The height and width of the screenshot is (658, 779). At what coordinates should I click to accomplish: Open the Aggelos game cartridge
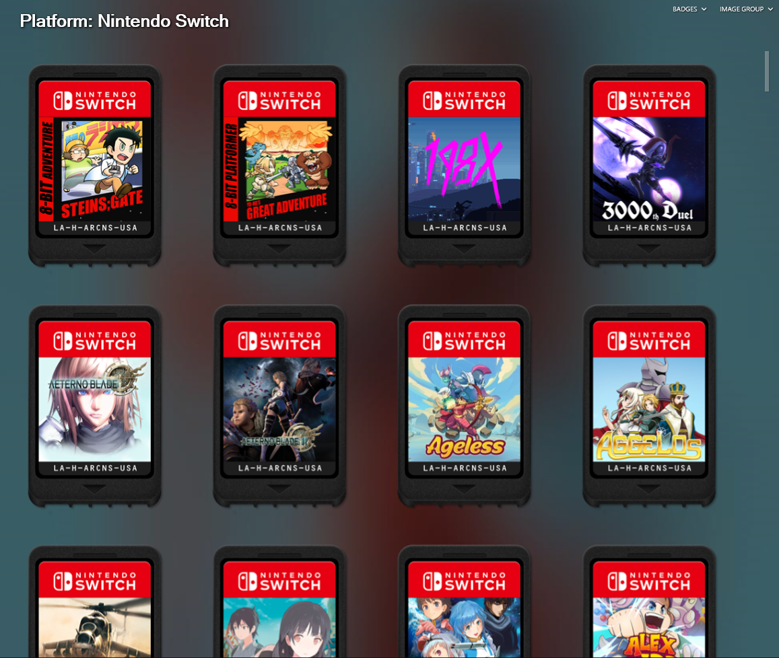649,406
